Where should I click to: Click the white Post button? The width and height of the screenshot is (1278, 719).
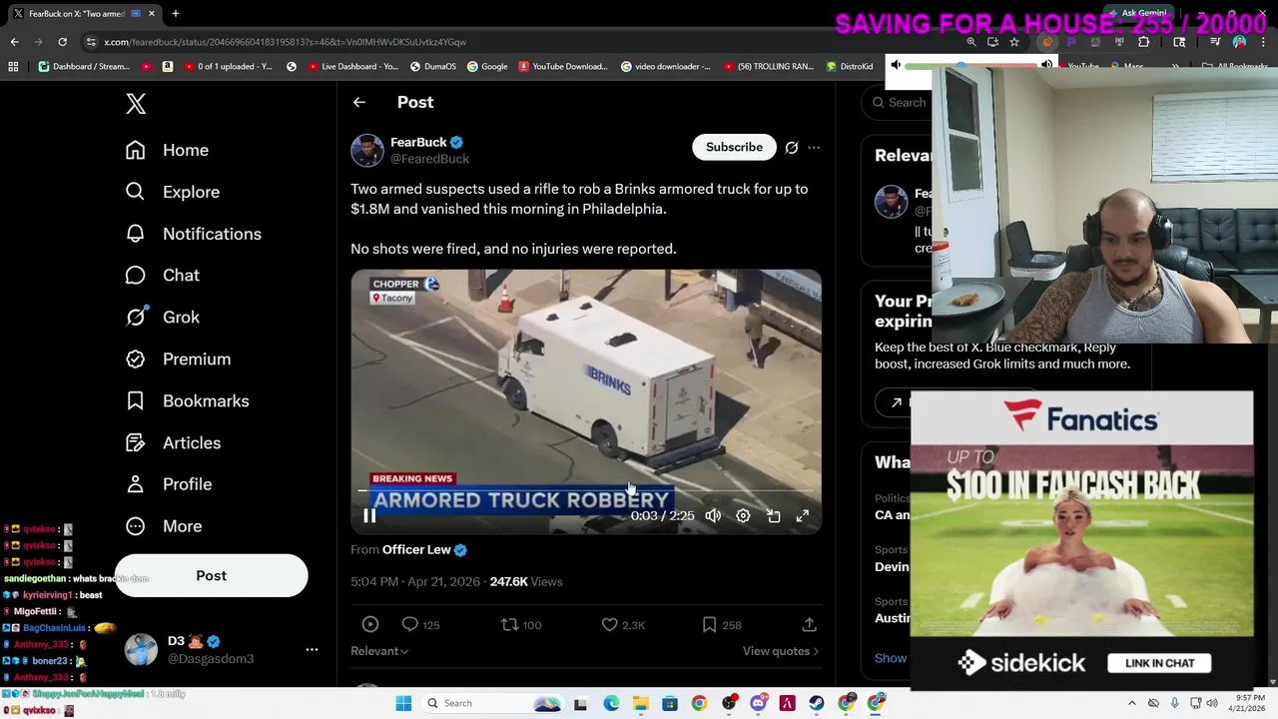[x=211, y=575]
